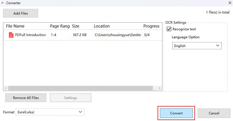Sort by the File Name column header
This screenshot has width=233, height=121.
tap(15, 26)
